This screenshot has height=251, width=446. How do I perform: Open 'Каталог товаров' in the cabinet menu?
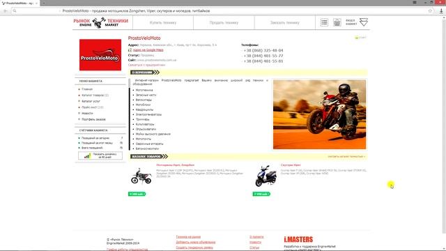pos(95,96)
